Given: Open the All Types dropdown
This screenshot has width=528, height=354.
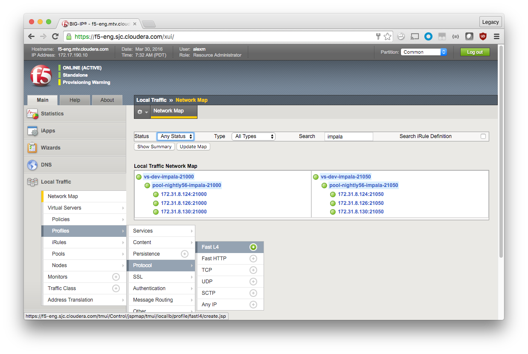Looking at the screenshot, I should (x=253, y=136).
